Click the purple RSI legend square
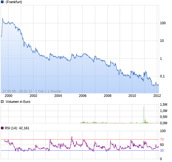Image resolution: width=172 pixels, height=162 pixels. 2,128
